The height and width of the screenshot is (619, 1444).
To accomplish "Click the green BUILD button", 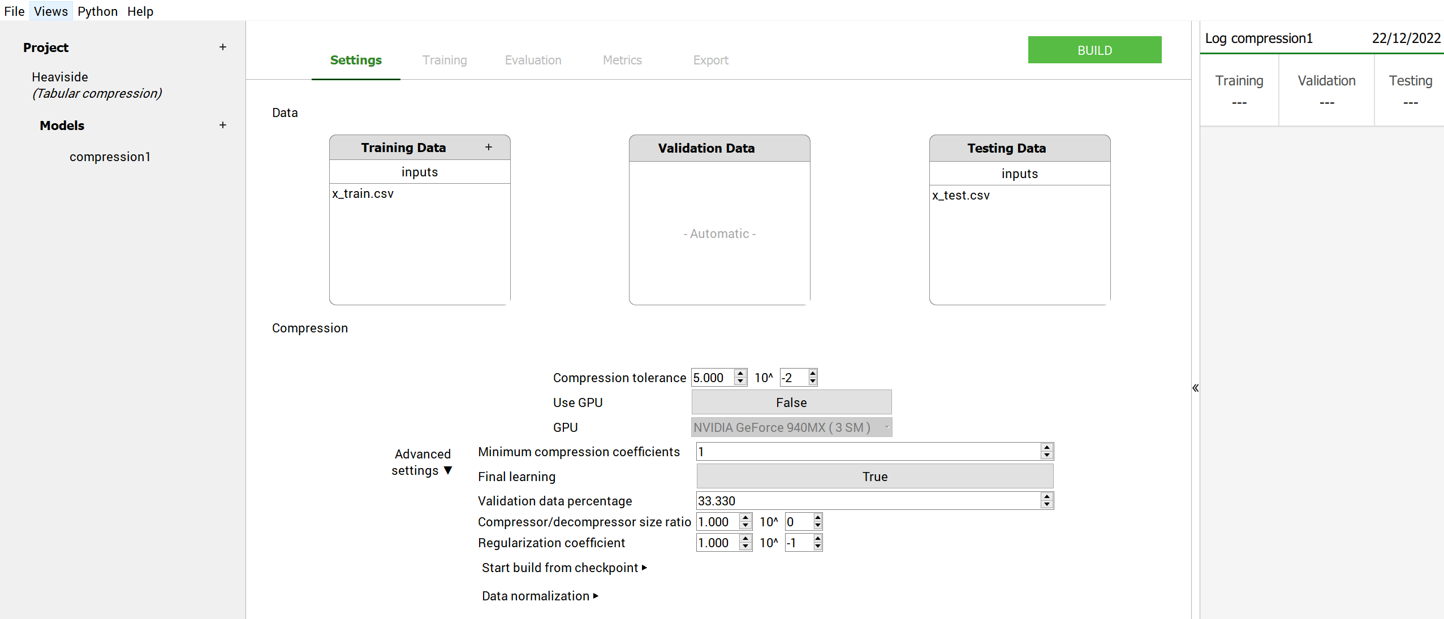I will point(1094,50).
